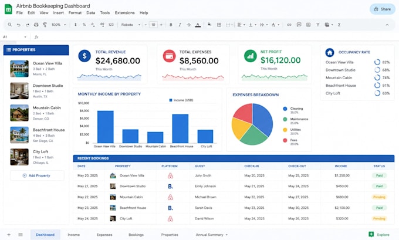The width and height of the screenshot is (399, 240).
Task: Click the Total Expenses card icon
Action: [169, 56]
